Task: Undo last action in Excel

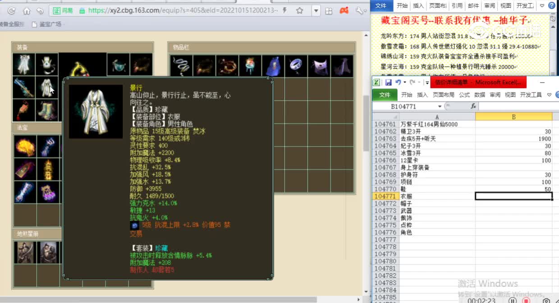Action: (x=398, y=83)
